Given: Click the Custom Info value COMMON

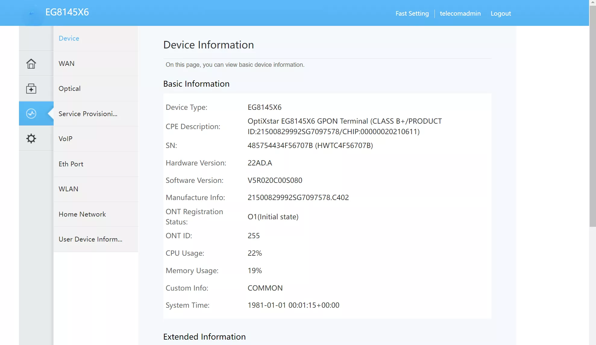Looking at the screenshot, I should coord(265,288).
